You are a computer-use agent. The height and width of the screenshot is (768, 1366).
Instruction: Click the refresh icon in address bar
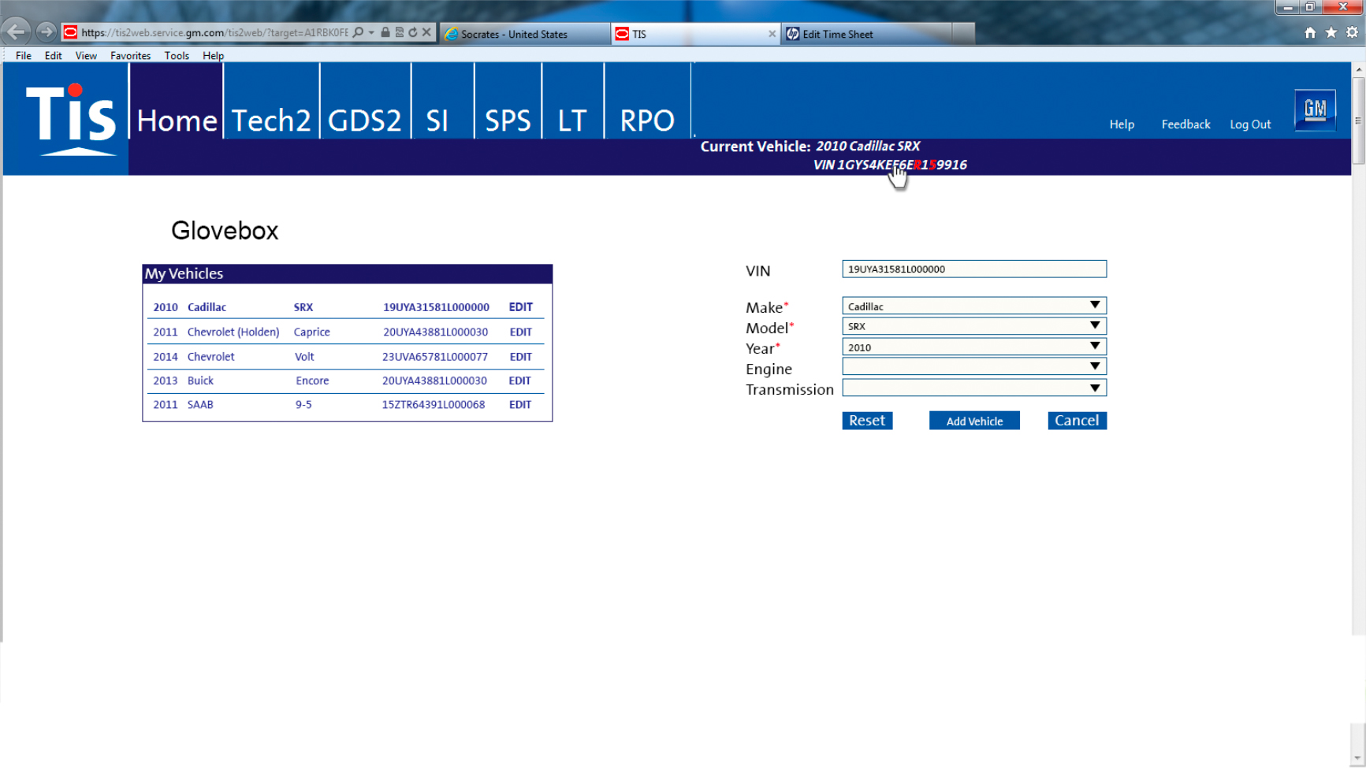[x=413, y=32]
